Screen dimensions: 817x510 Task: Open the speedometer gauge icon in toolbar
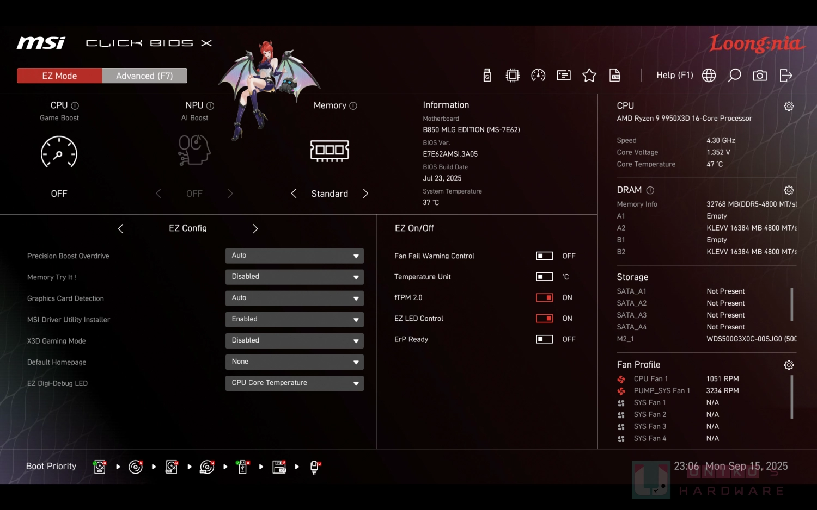click(x=538, y=76)
